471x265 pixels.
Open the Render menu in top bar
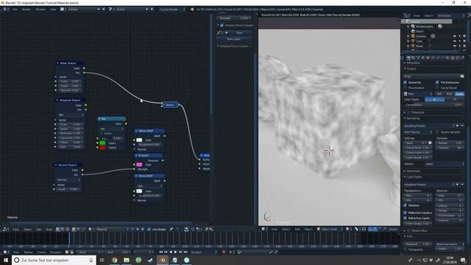26,10
